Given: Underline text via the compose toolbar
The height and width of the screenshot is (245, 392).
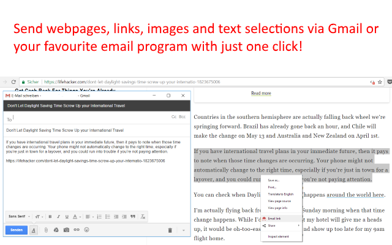Looking at the screenshot, I should click(x=67, y=217).
